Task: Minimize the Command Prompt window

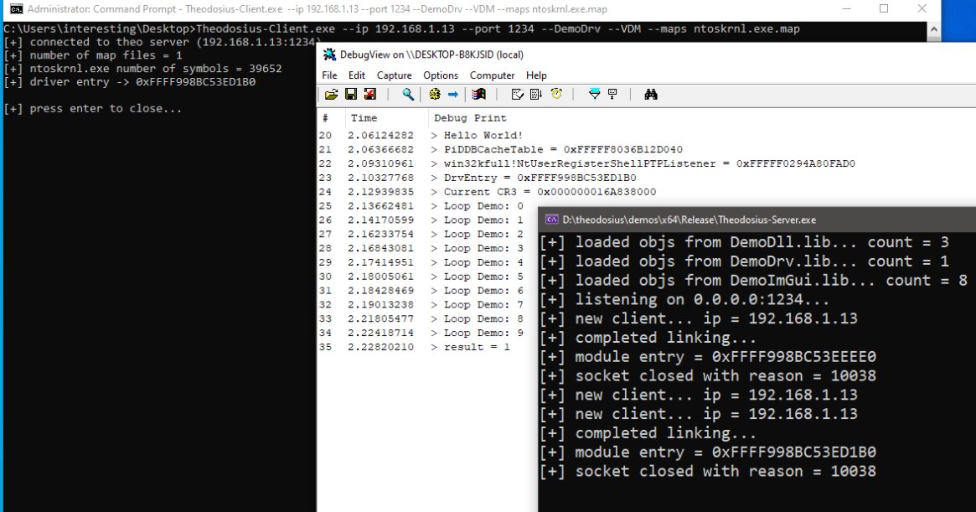Action: pos(846,8)
